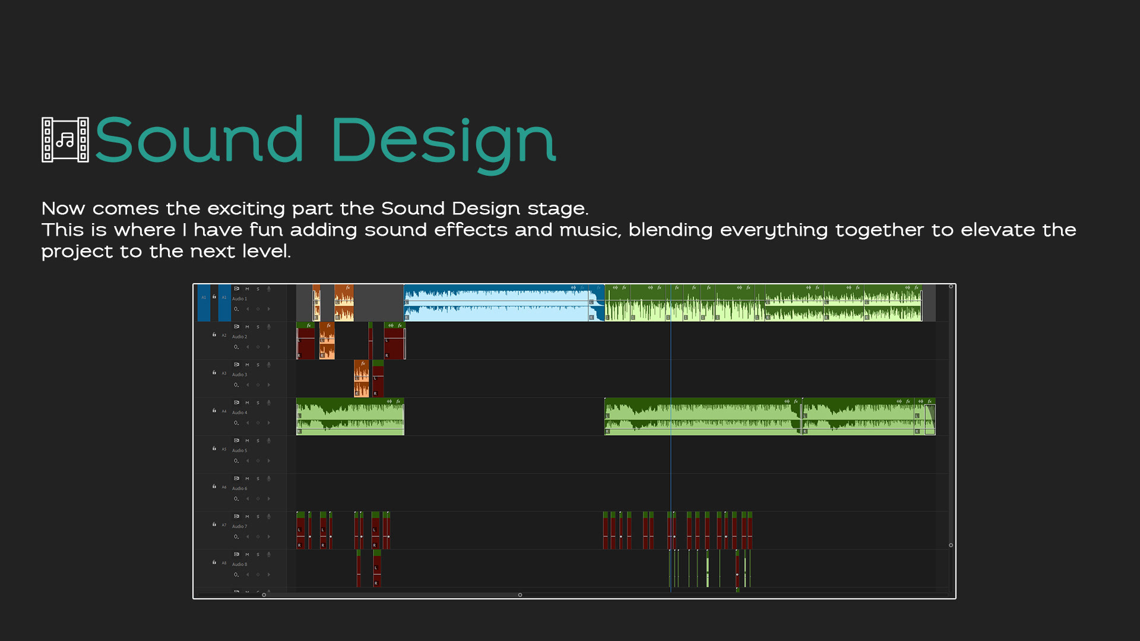Toggle sync lock icon on Audio 5
This screenshot has height=641, width=1140.
click(x=236, y=441)
